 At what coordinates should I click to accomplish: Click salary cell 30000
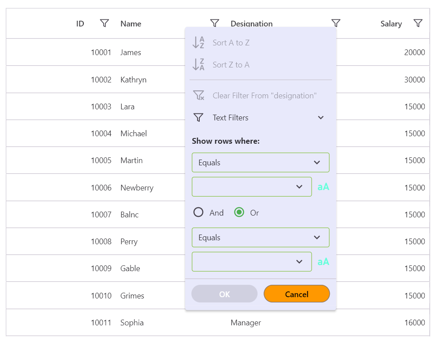point(414,79)
